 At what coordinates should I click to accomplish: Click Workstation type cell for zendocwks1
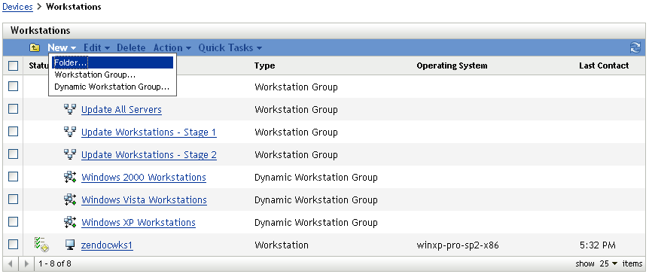pos(282,245)
